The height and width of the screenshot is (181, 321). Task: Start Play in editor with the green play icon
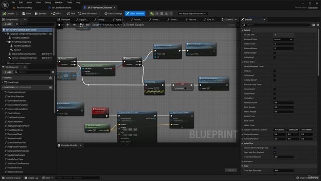(x=152, y=14)
